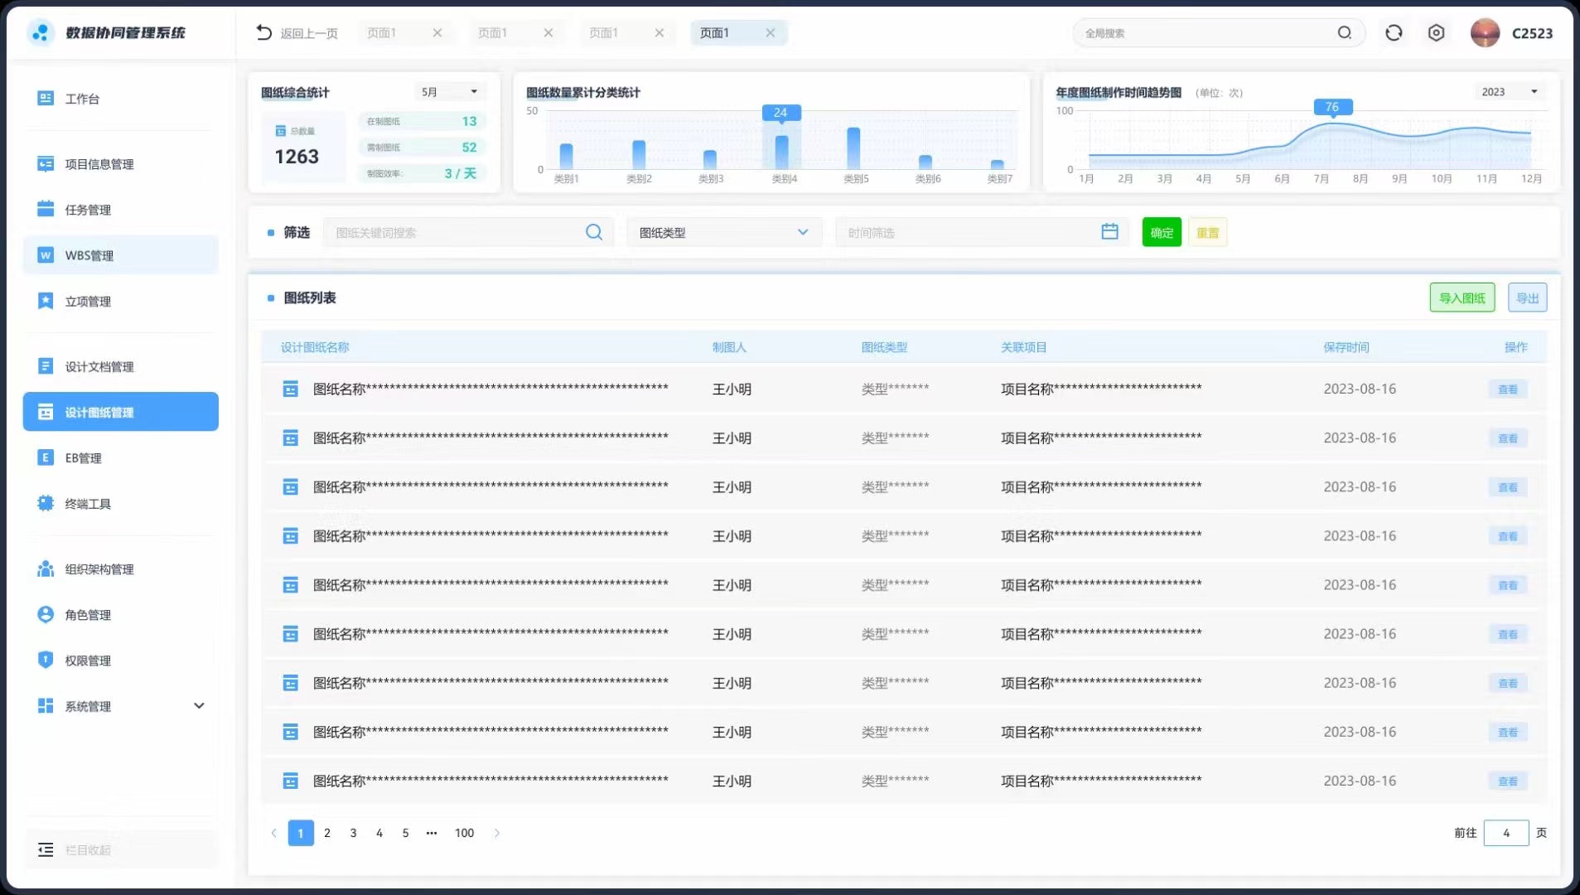Image resolution: width=1580 pixels, height=895 pixels.
Task: Click the 导出 export button
Action: [x=1527, y=298]
